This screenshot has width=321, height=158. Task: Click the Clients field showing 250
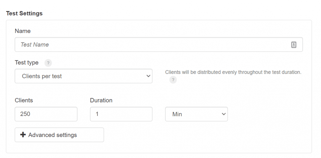[x=46, y=114]
